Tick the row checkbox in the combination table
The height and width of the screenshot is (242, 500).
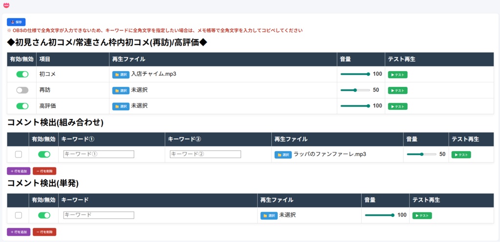coord(19,155)
